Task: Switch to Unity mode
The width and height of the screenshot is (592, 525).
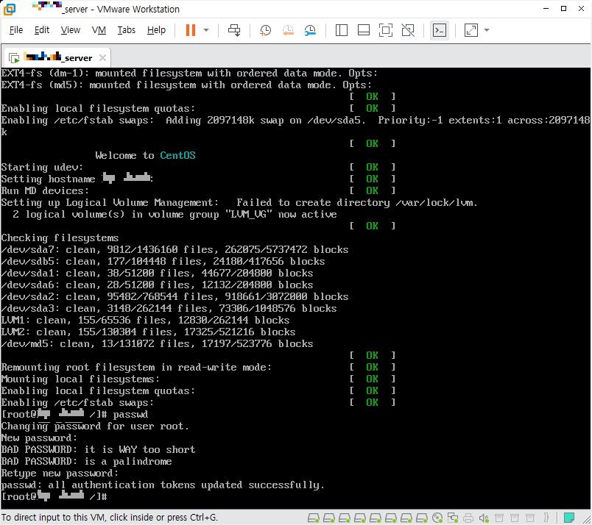Action: tap(408, 30)
